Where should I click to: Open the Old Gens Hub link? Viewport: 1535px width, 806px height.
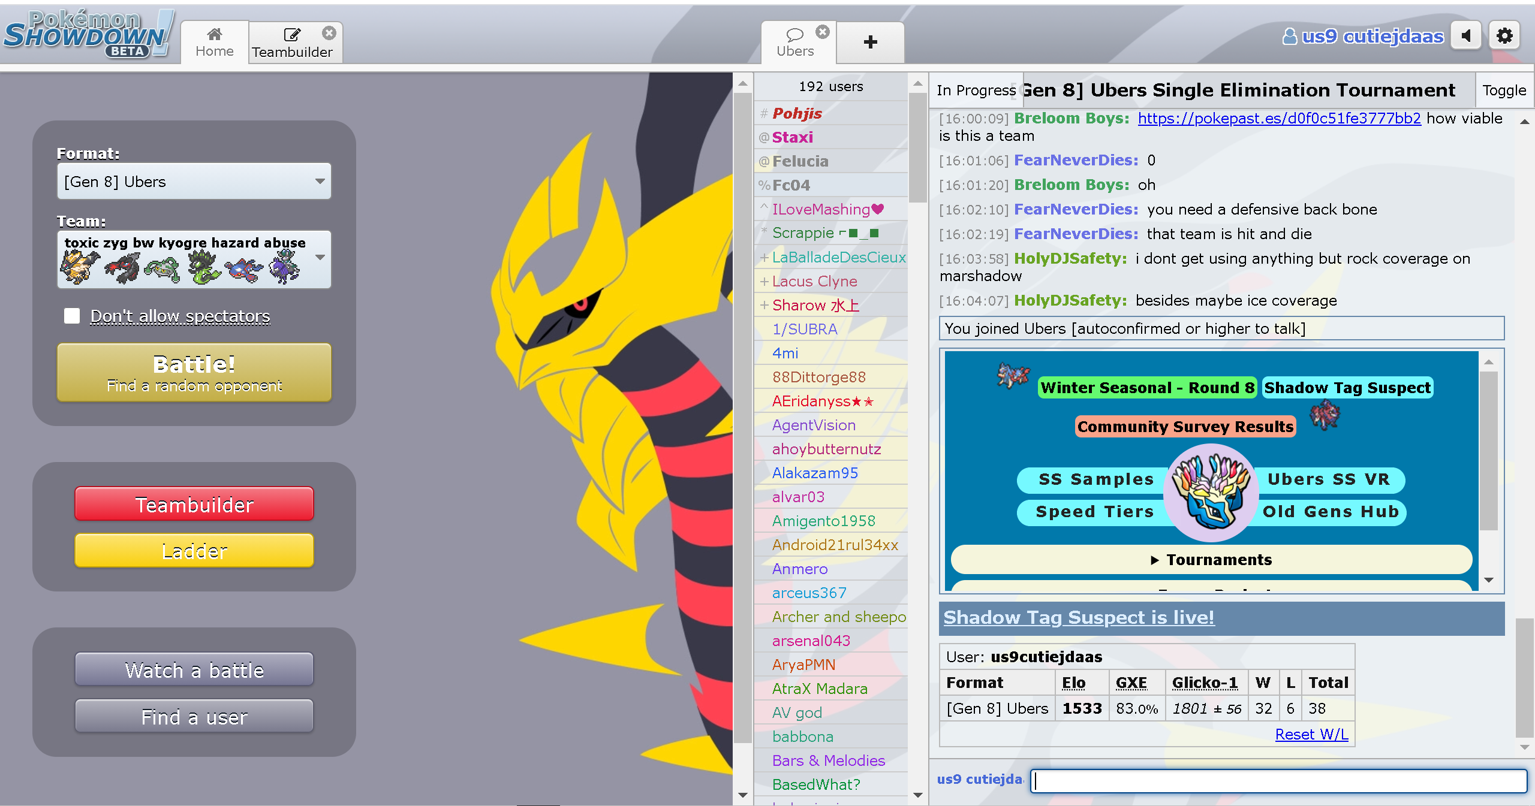[x=1331, y=512]
